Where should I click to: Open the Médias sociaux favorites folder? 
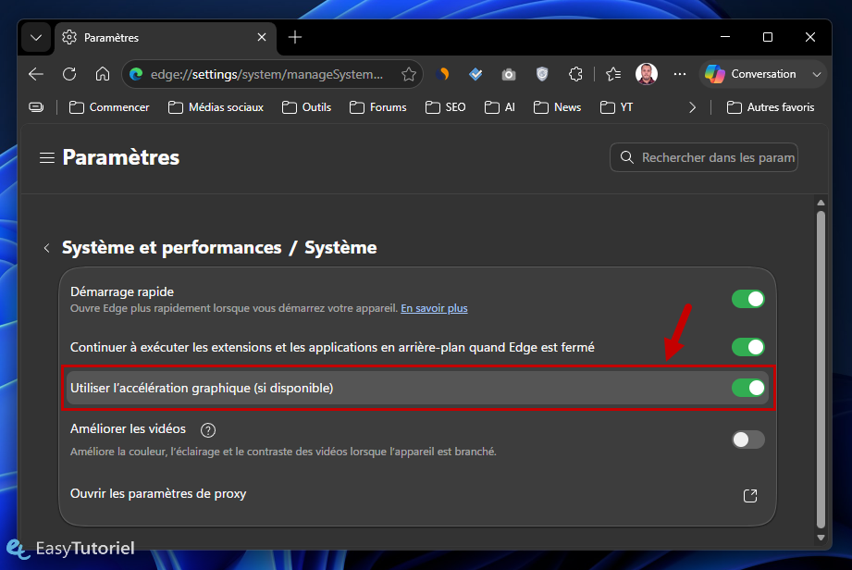[x=216, y=107]
